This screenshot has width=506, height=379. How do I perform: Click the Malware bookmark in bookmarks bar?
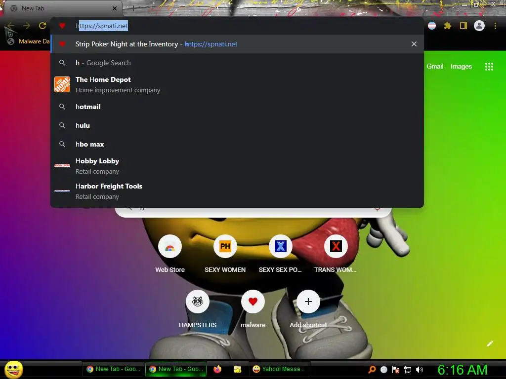29,41
